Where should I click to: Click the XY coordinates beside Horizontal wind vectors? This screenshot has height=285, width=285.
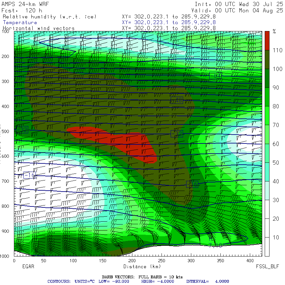pos(169,28)
